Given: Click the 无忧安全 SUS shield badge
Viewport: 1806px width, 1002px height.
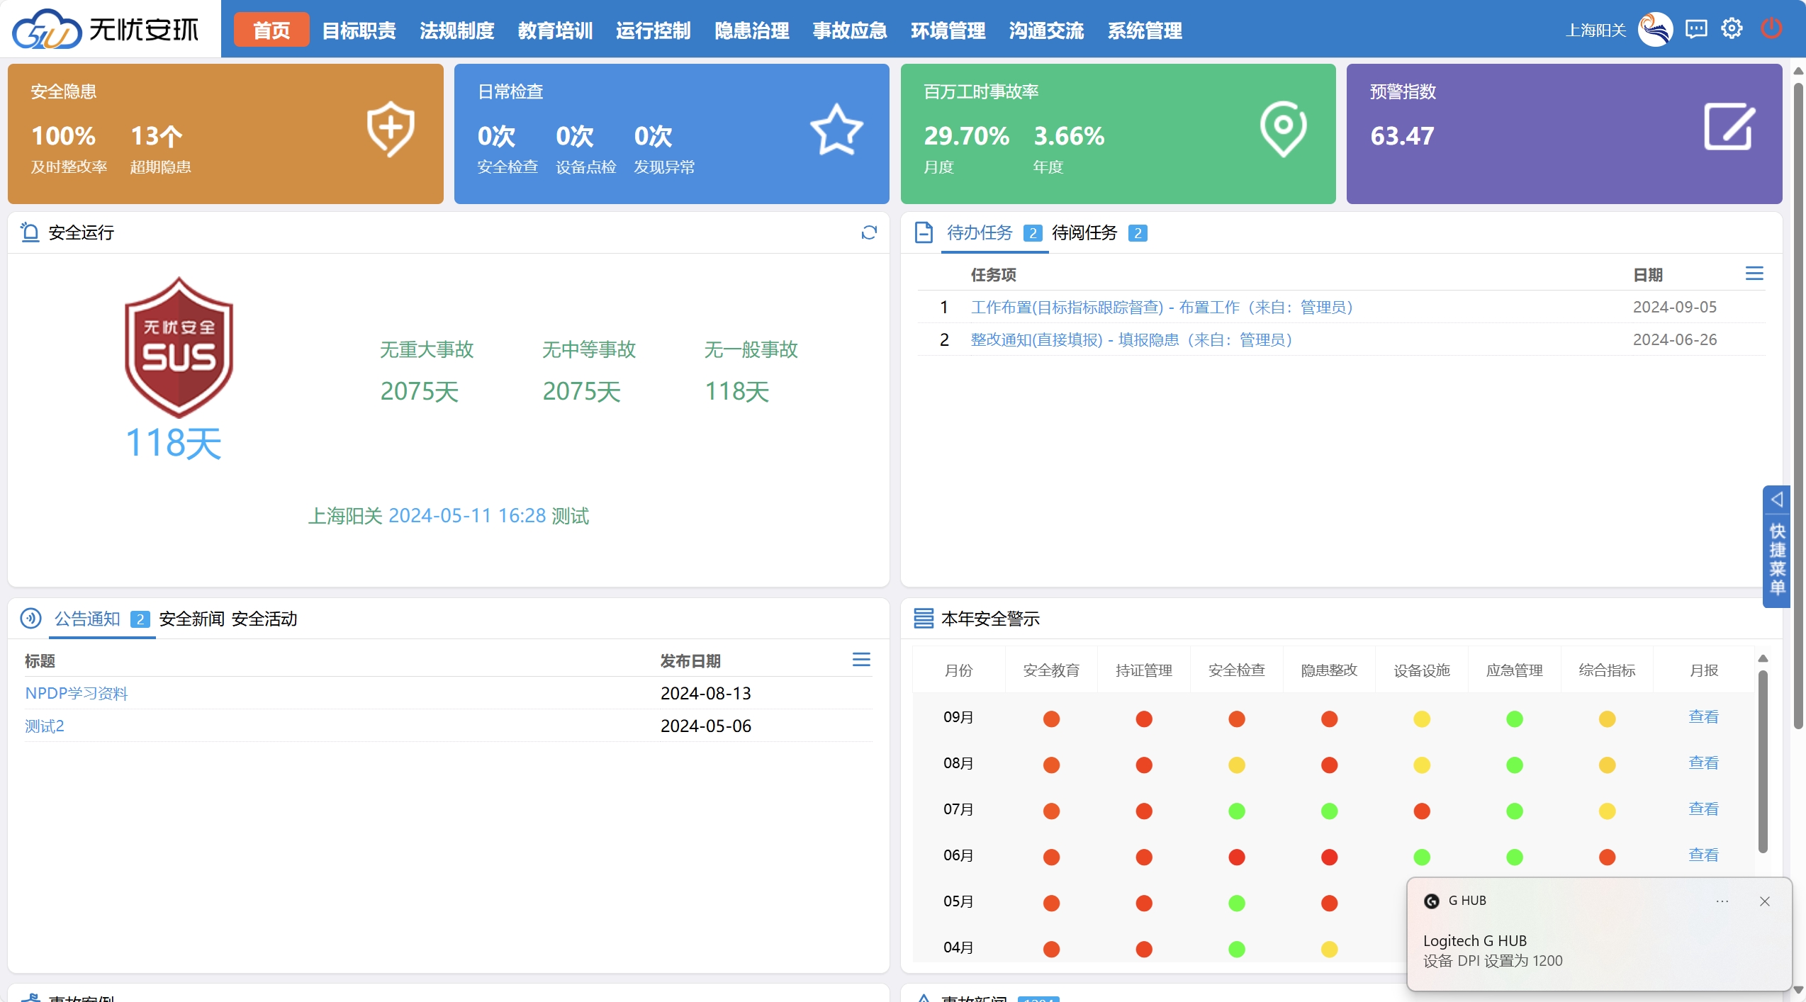Looking at the screenshot, I should point(179,347).
